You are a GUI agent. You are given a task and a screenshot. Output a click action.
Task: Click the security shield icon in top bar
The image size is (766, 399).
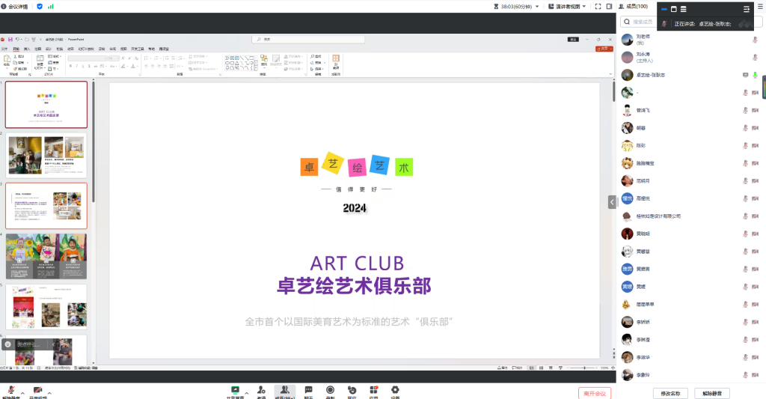[x=40, y=6]
